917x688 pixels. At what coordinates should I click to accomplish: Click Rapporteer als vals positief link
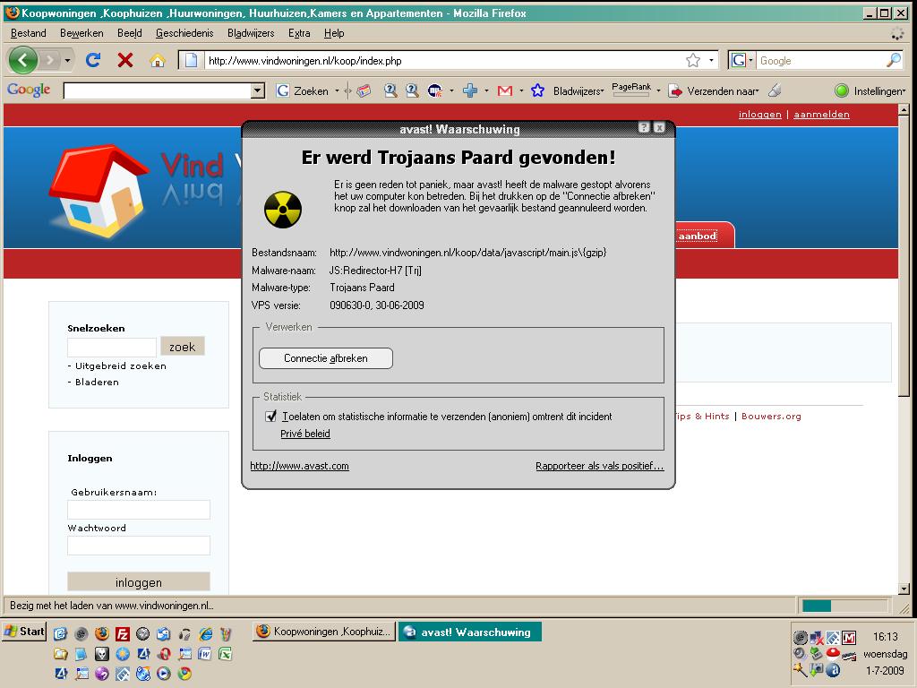[599, 466]
